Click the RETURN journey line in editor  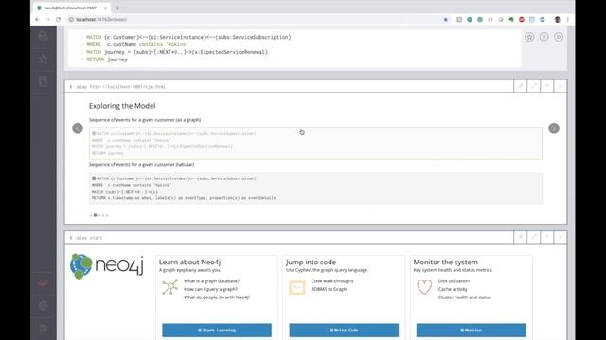point(107,59)
